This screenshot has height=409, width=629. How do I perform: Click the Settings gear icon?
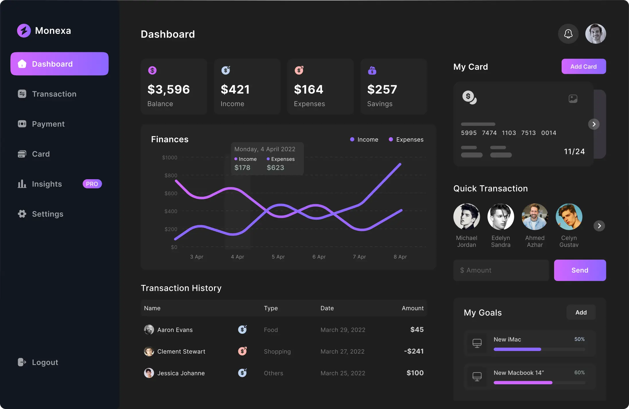[22, 214]
